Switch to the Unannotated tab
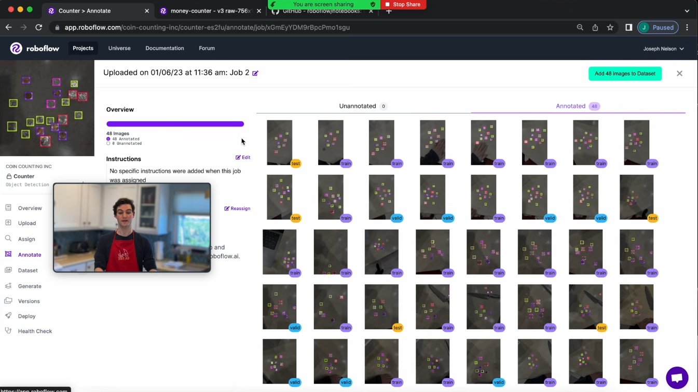The height and width of the screenshot is (392, 698). tap(363, 106)
